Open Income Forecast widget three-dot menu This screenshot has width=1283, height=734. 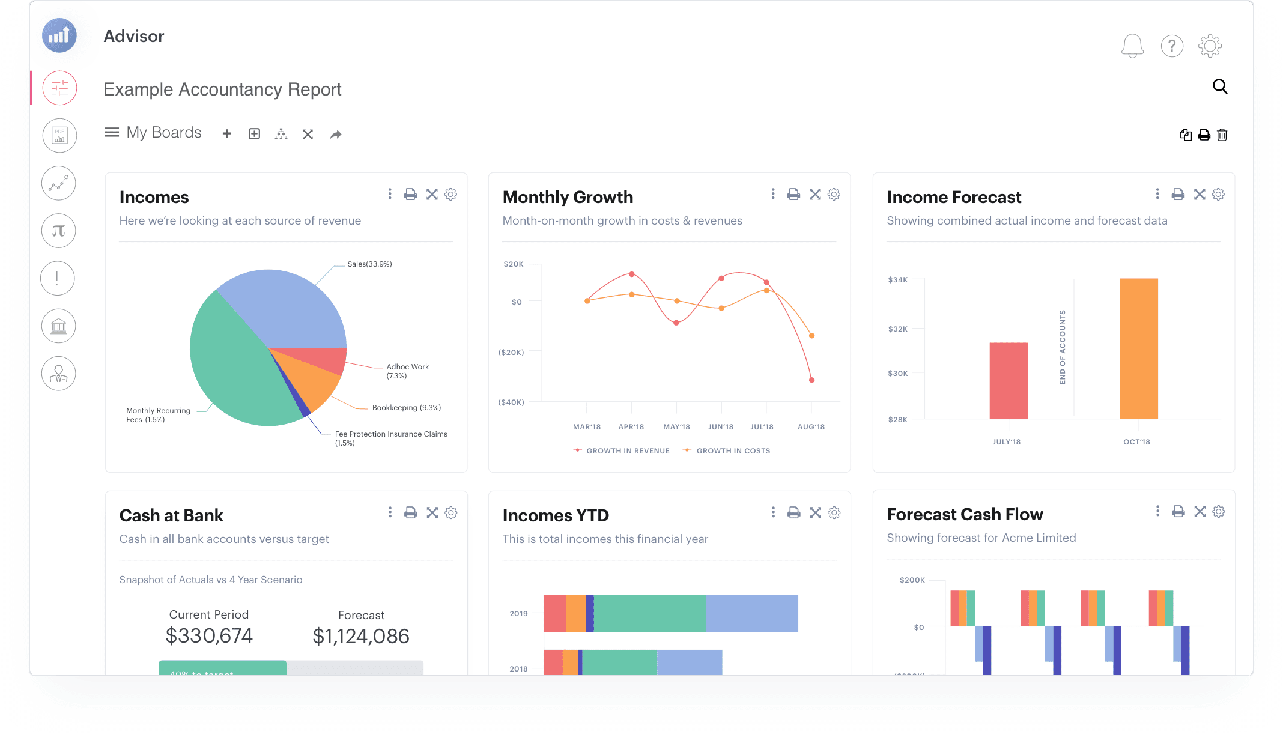tap(1157, 193)
